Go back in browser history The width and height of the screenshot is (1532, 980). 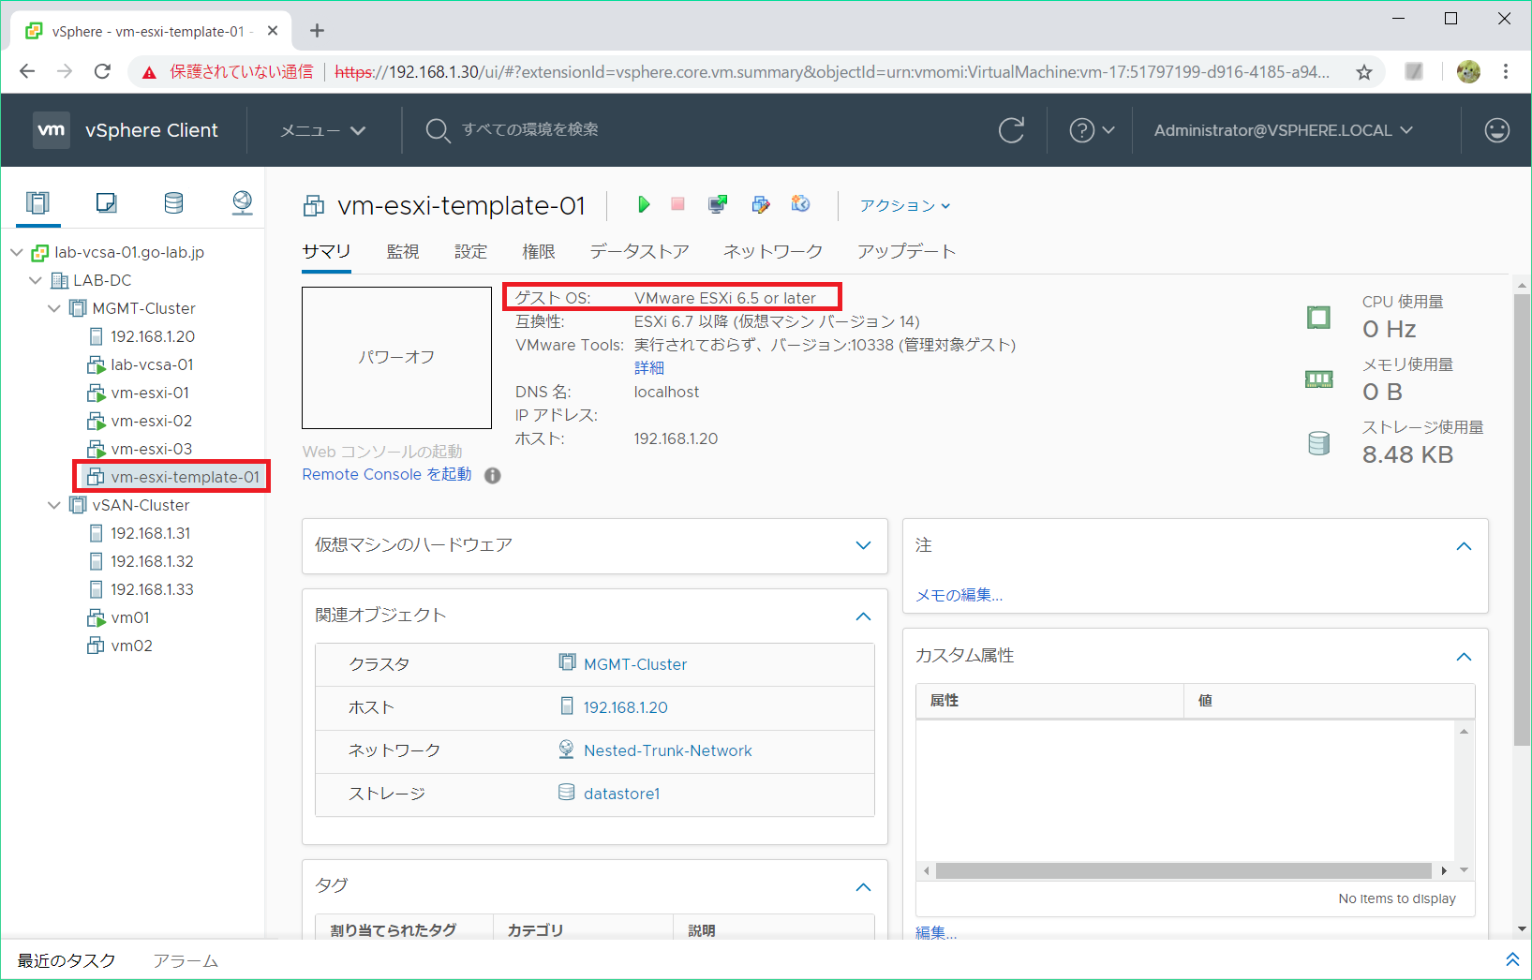[x=27, y=71]
